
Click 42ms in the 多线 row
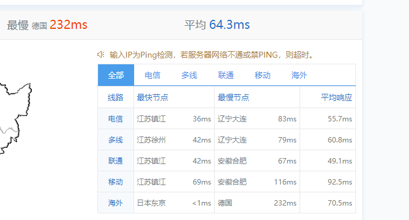coord(202,140)
